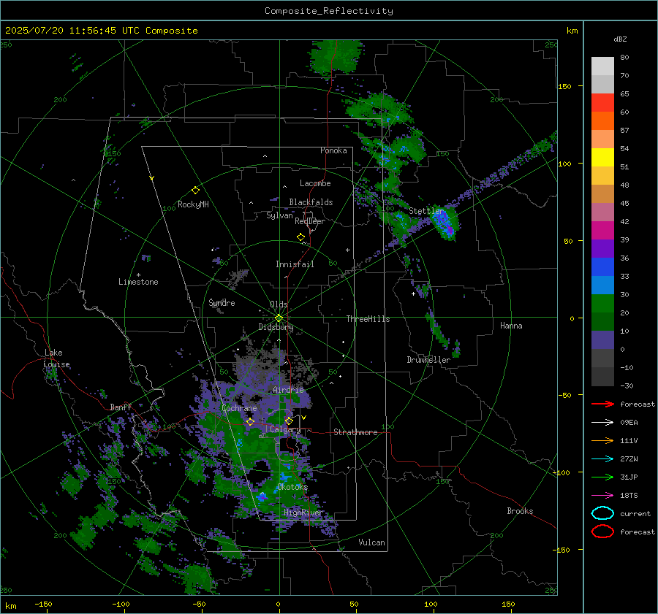Click the RockyMH label on map

[x=193, y=204]
